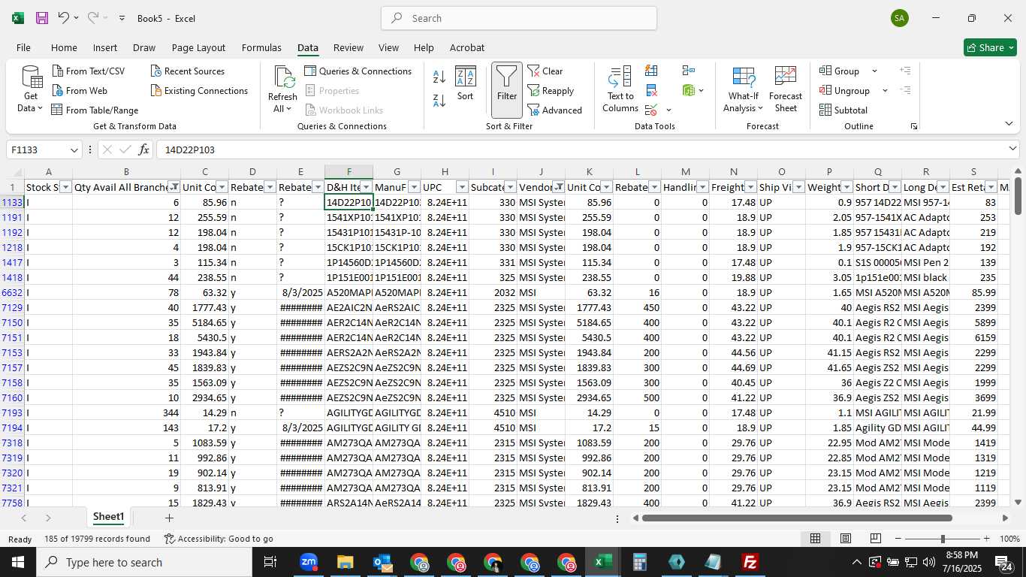Switch to the Home tab
This screenshot has width=1026, height=577.
click(x=64, y=47)
